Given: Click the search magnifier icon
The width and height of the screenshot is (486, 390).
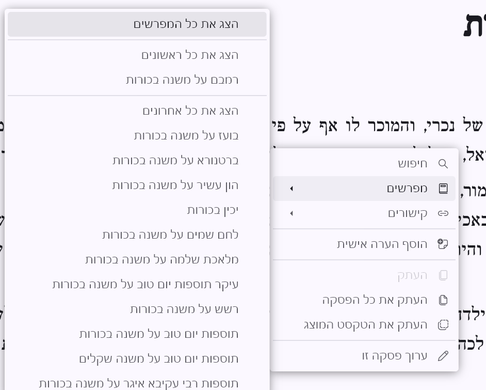Looking at the screenshot, I should [443, 164].
